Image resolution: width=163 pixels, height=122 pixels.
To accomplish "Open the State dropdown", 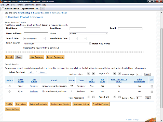I will click(x=89, y=34).
